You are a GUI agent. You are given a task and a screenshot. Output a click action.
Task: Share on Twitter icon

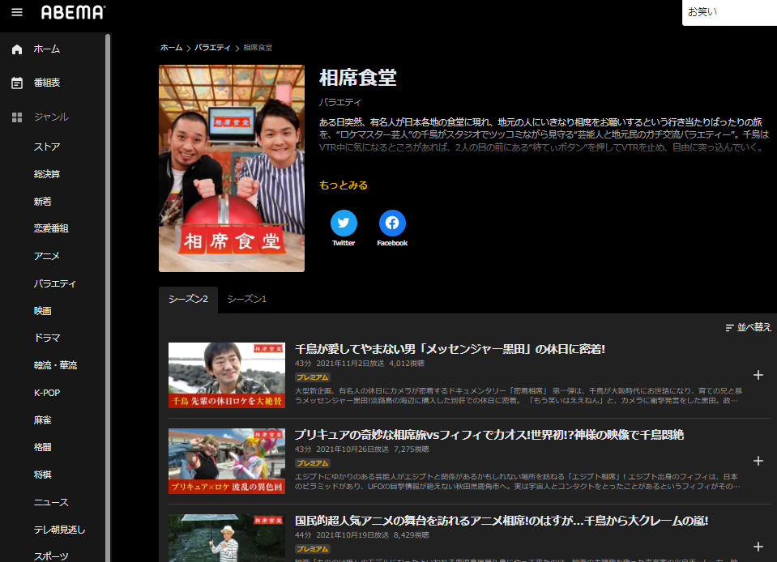click(x=344, y=223)
